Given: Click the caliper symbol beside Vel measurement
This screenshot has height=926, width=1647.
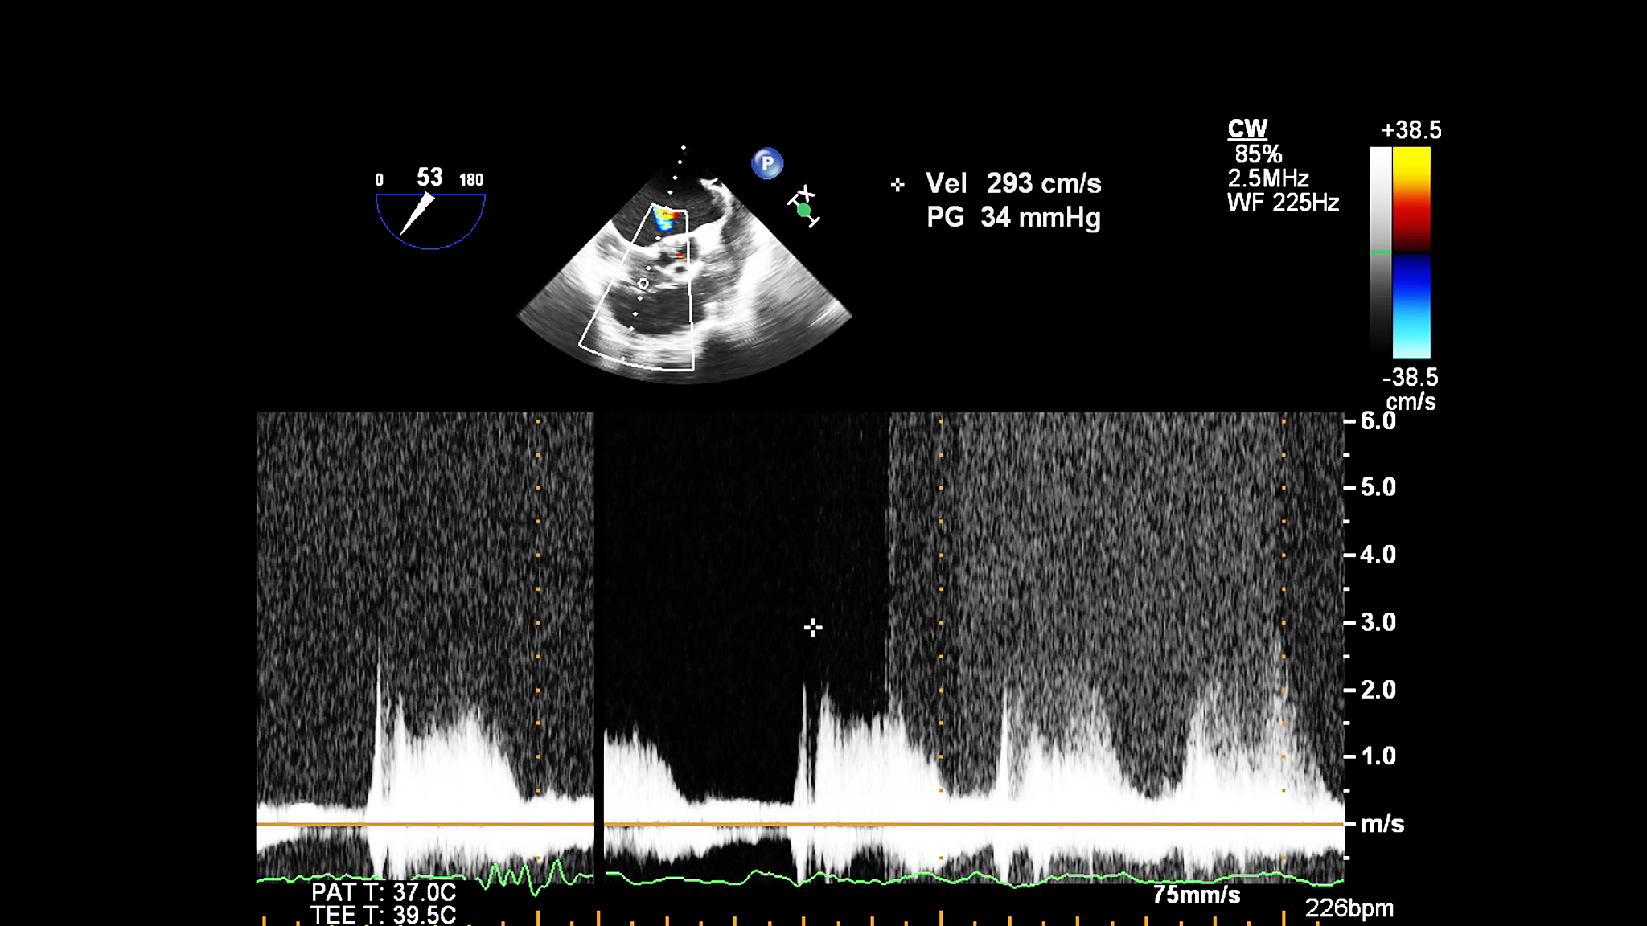Looking at the screenshot, I should pos(897,185).
